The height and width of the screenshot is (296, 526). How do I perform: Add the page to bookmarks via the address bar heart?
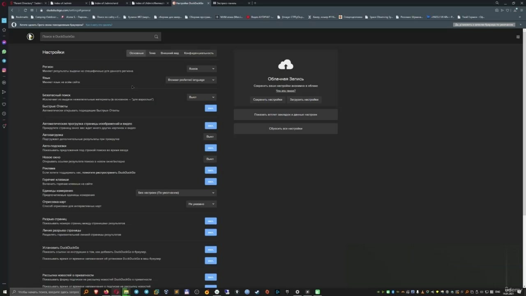tap(508, 10)
